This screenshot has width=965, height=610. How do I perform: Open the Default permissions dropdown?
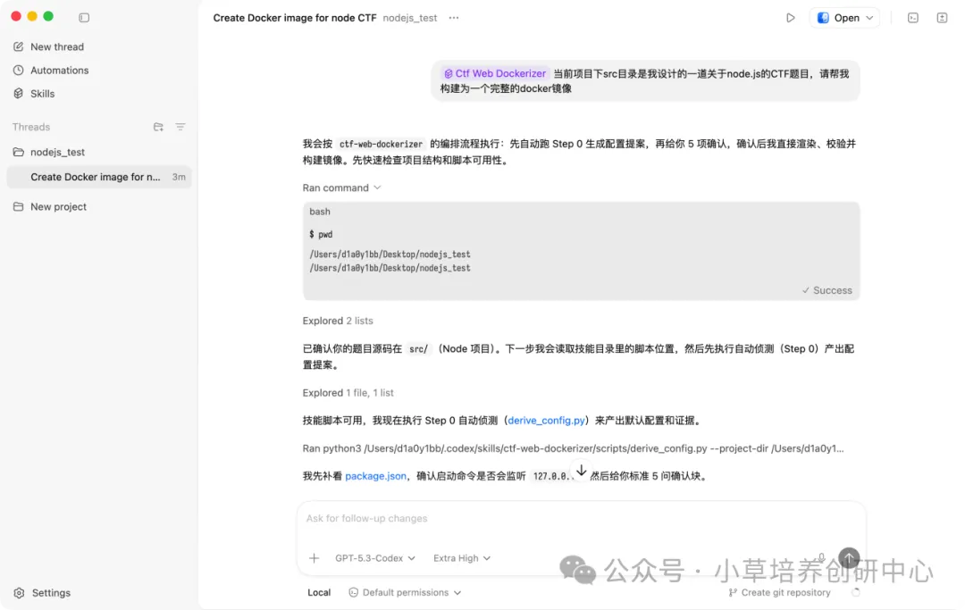tap(405, 593)
